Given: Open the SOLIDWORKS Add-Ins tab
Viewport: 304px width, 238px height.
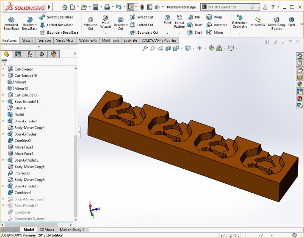Looking at the screenshot, I should (159, 41).
